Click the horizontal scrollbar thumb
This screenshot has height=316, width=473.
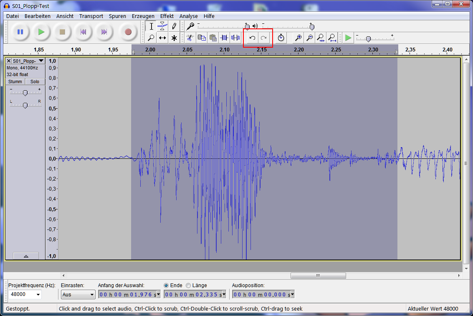tap(318, 275)
